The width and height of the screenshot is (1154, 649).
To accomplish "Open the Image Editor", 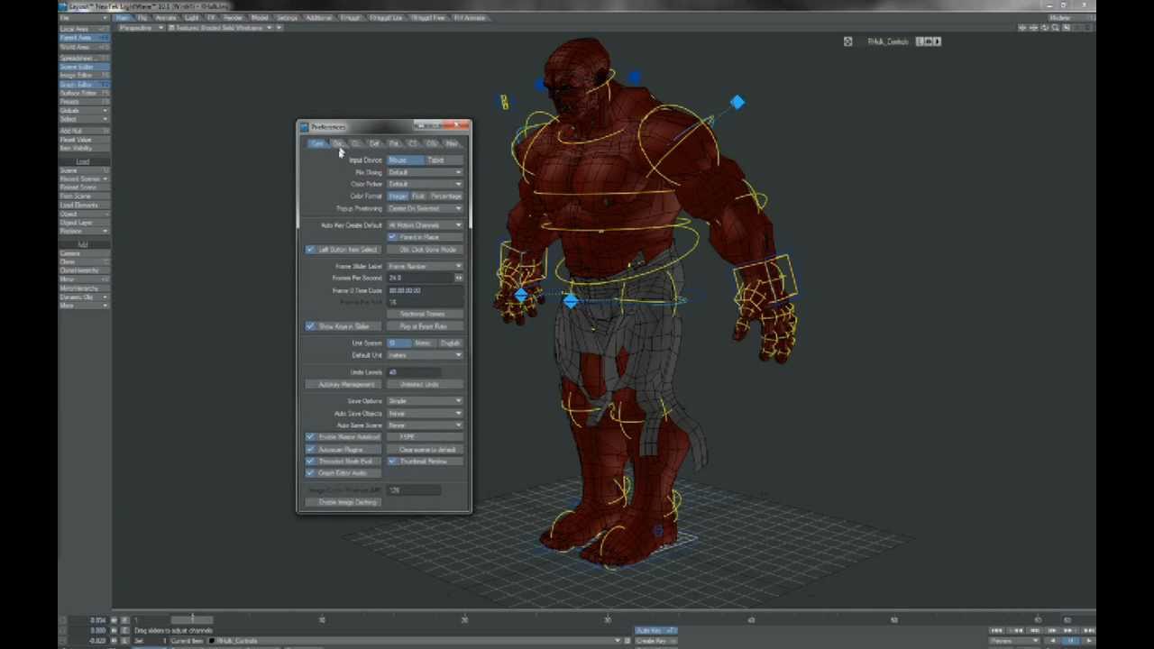I will [x=84, y=76].
